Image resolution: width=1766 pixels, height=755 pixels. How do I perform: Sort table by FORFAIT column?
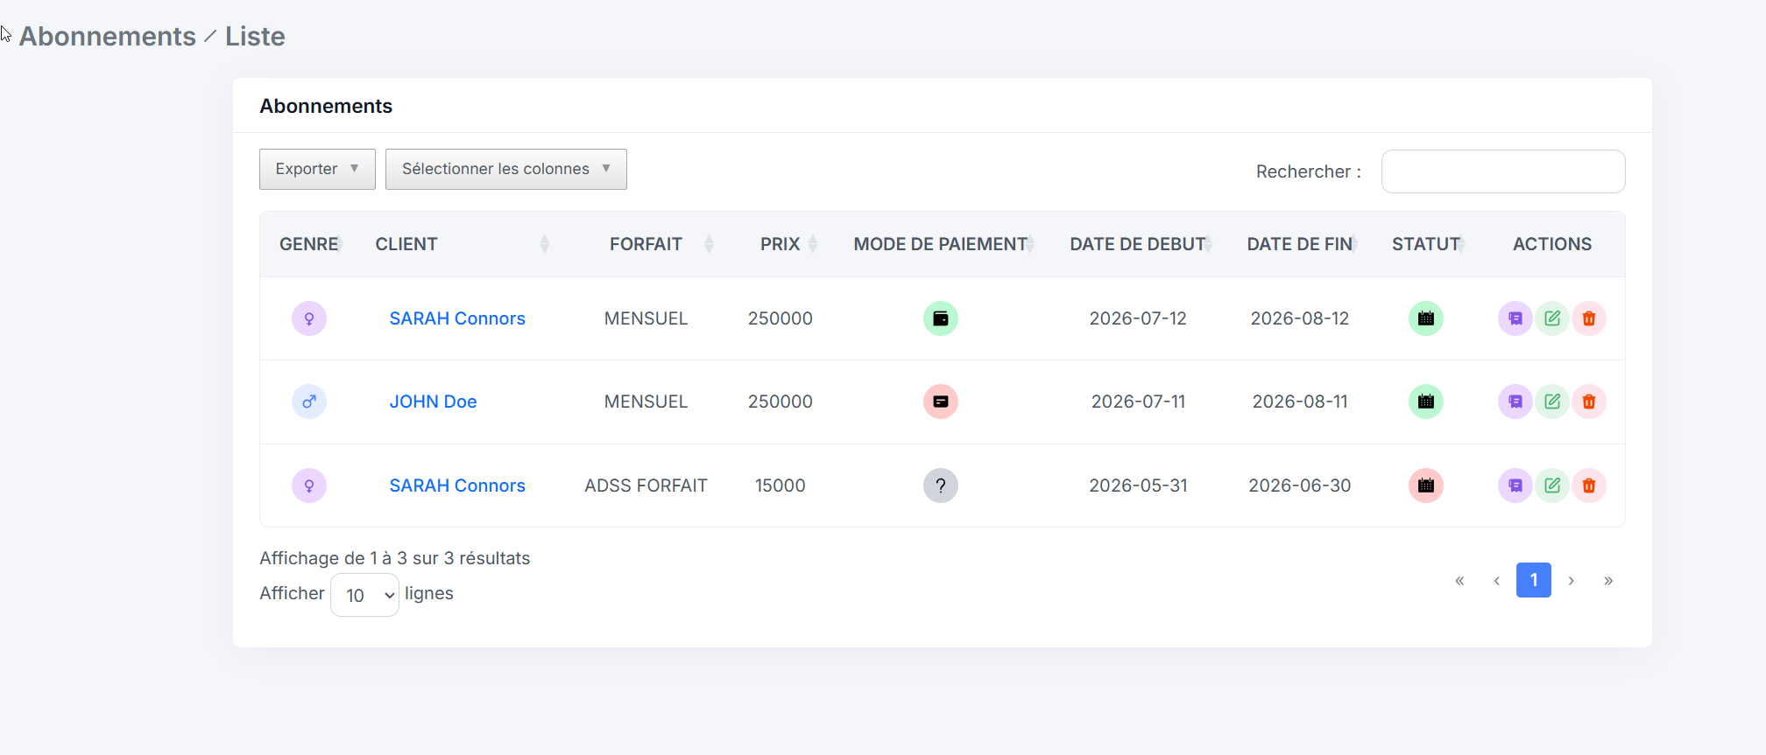pos(646,244)
